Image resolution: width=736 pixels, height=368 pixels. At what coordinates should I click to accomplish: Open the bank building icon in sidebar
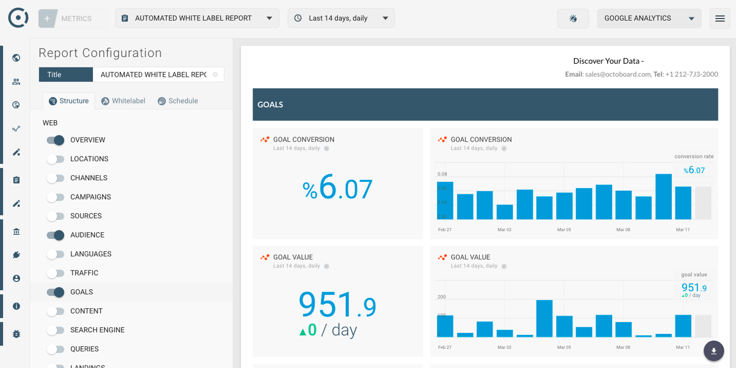(x=16, y=232)
